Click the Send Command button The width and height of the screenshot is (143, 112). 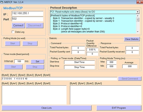point(130,79)
